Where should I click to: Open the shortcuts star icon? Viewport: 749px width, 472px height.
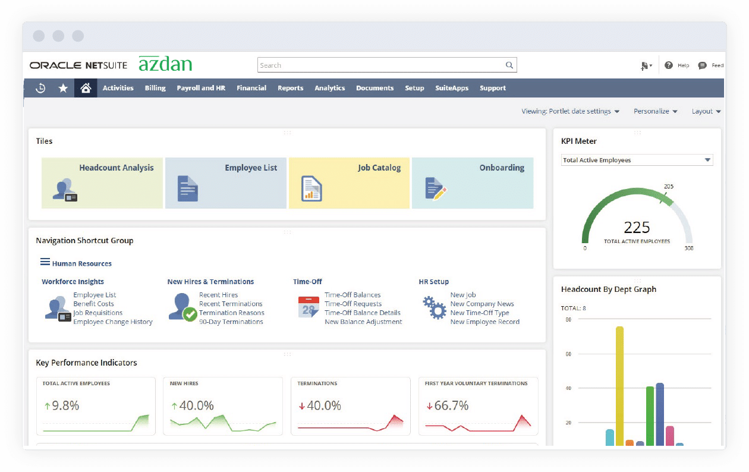[63, 87]
